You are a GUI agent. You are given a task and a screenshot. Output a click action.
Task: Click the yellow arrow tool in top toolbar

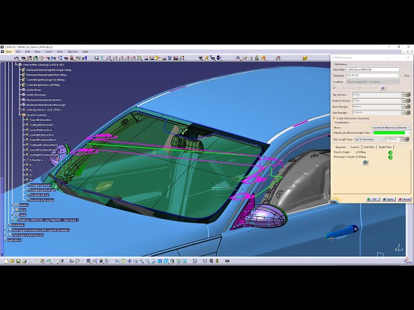tap(158, 57)
